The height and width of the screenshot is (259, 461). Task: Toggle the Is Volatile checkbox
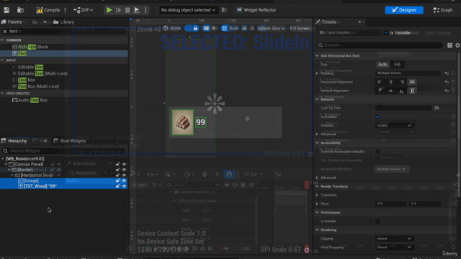377,221
